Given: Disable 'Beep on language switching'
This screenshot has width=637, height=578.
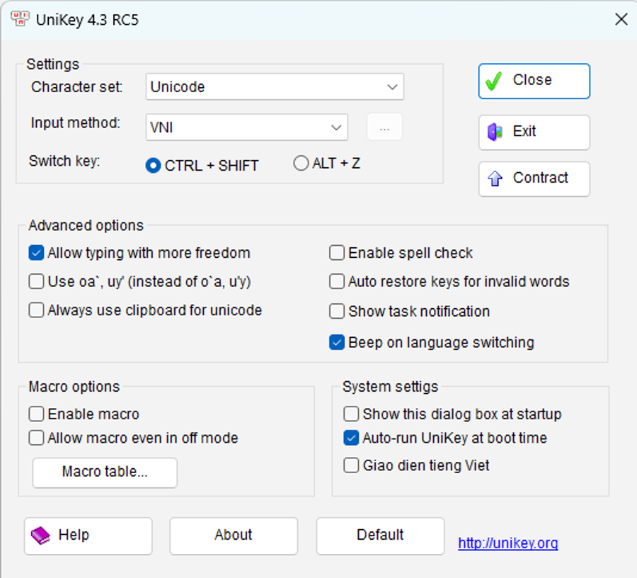Looking at the screenshot, I should 337,342.
